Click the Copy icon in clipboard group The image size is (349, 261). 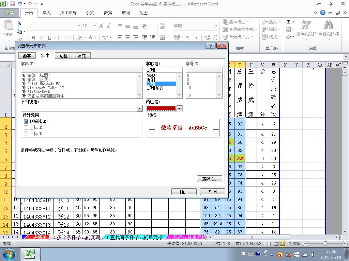19,31
